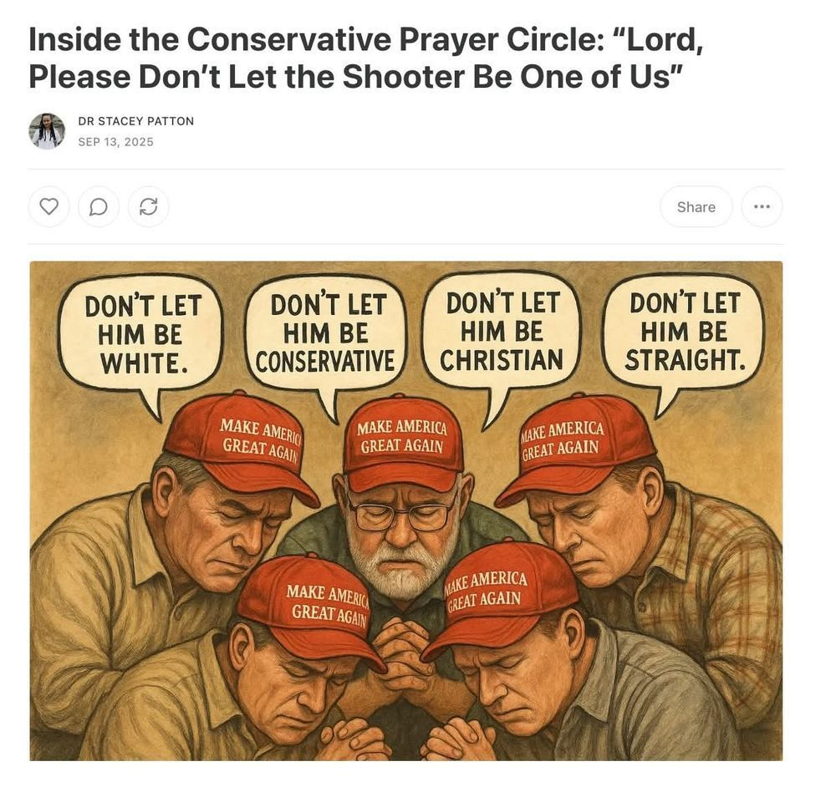Screen dimensions: 836x797
Task: Open comments via the speech bubble icon
Action: tap(99, 206)
